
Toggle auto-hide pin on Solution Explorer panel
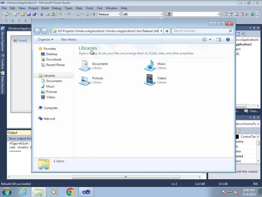254,28
